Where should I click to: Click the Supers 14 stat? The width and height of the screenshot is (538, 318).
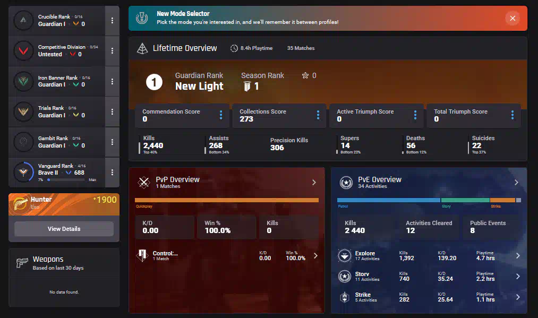pos(351,144)
